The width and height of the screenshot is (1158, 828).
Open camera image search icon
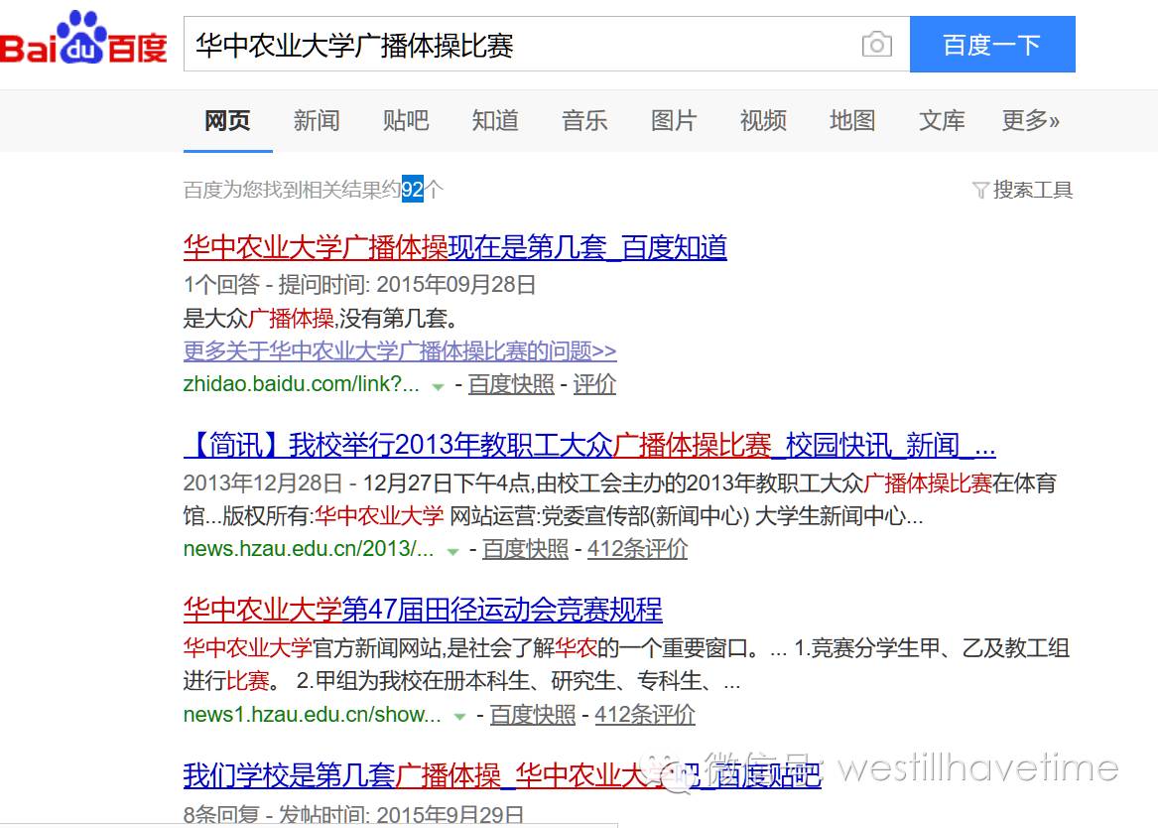[x=876, y=45]
